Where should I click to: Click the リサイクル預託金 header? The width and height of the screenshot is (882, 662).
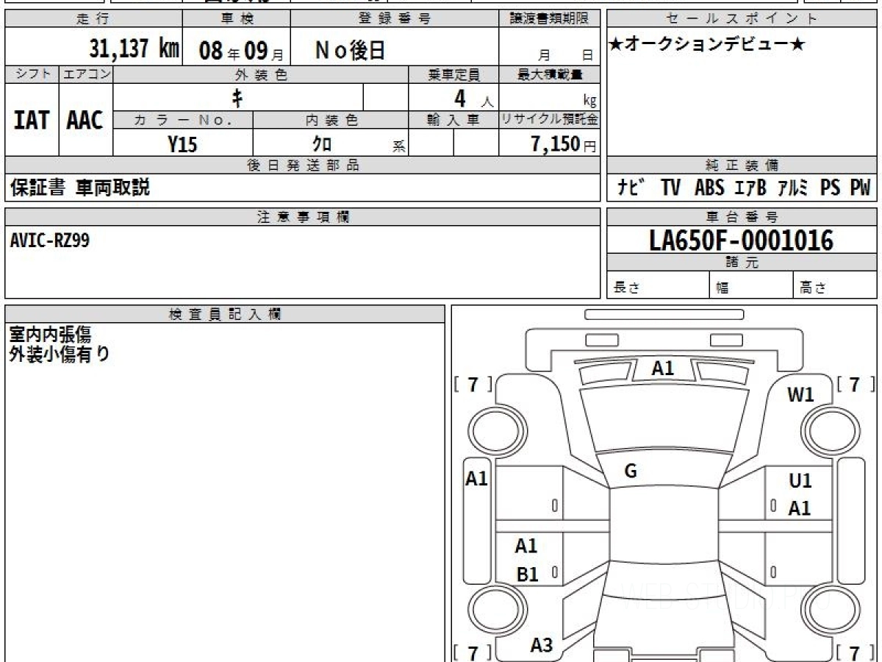[550, 121]
